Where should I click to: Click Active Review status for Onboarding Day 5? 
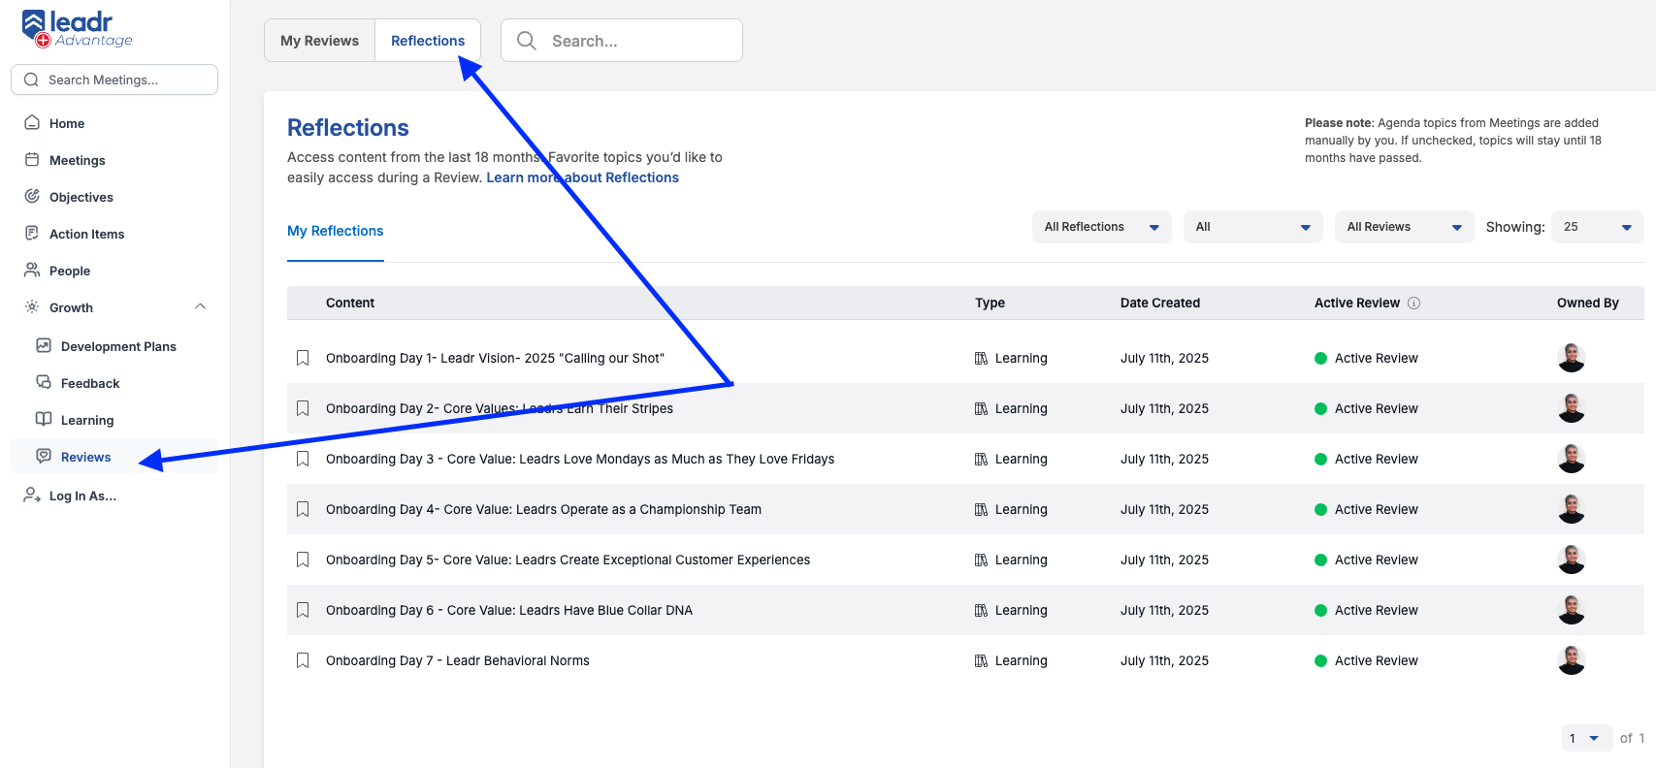[1366, 560]
